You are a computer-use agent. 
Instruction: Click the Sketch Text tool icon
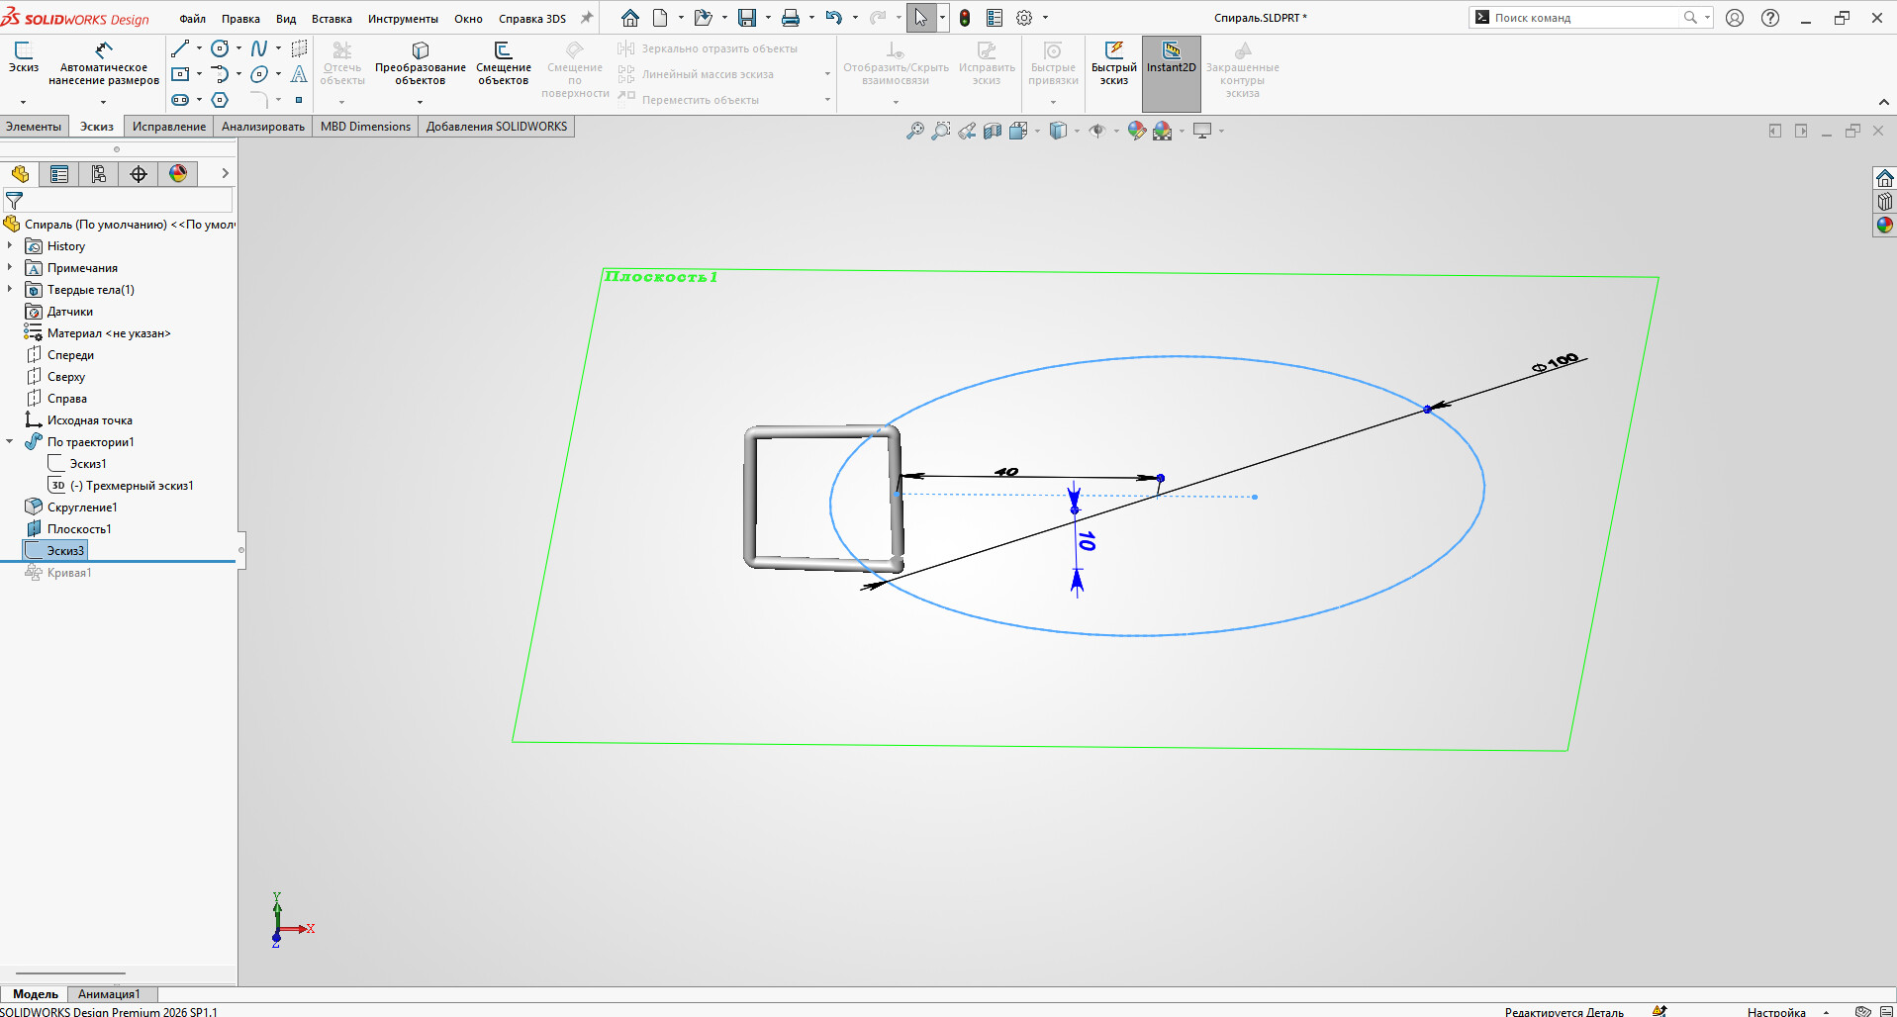pyautogui.click(x=299, y=74)
